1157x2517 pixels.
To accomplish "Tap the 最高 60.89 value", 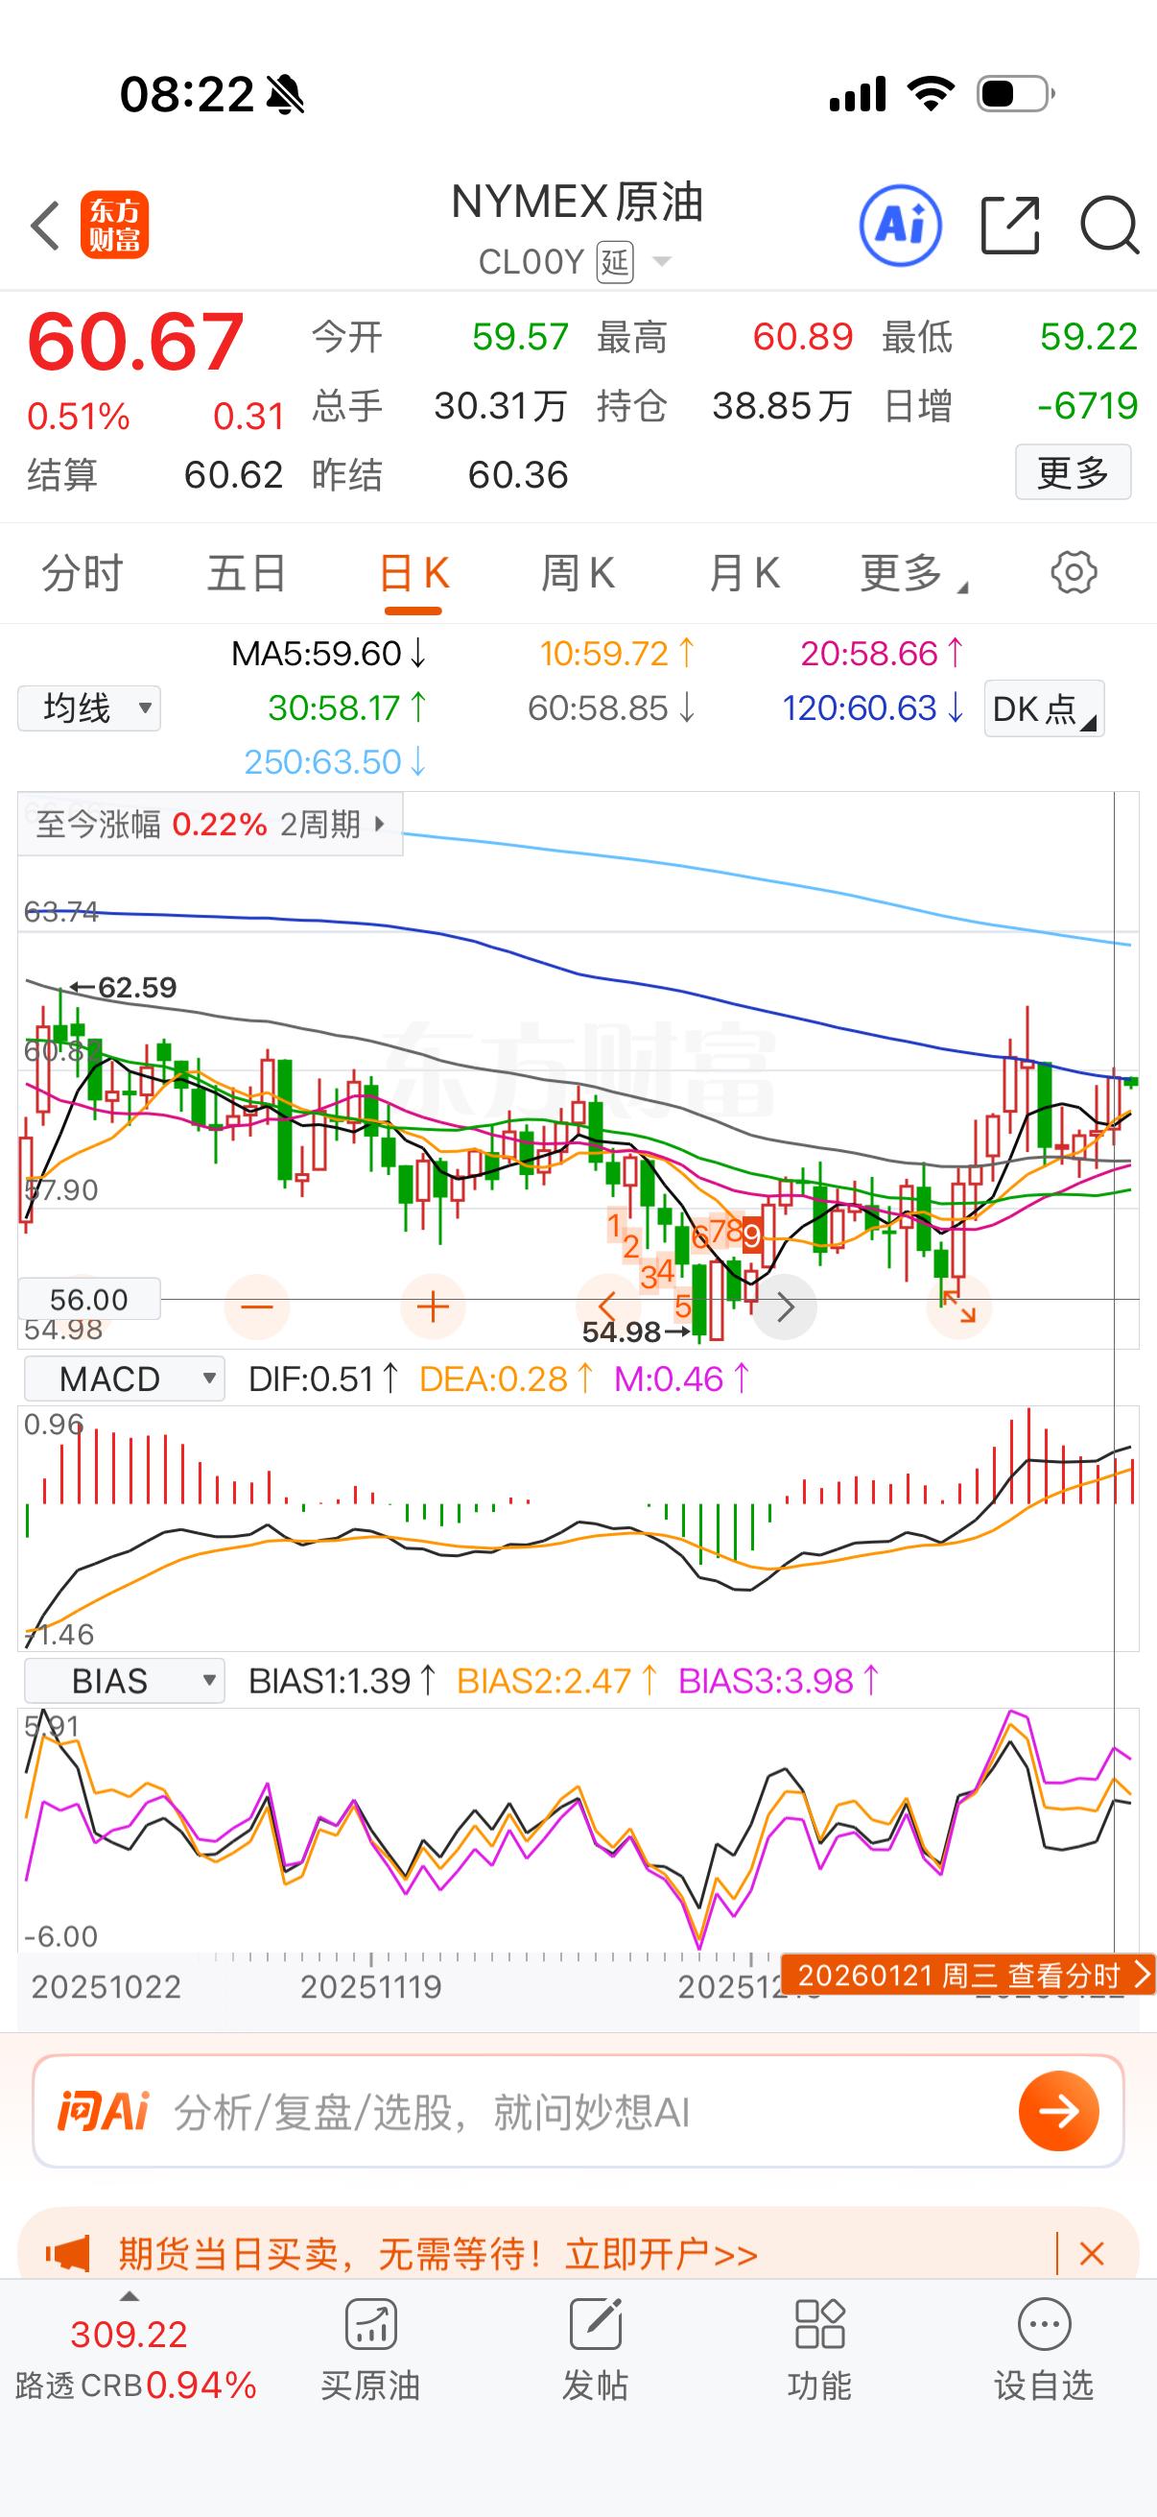I will tap(803, 337).
